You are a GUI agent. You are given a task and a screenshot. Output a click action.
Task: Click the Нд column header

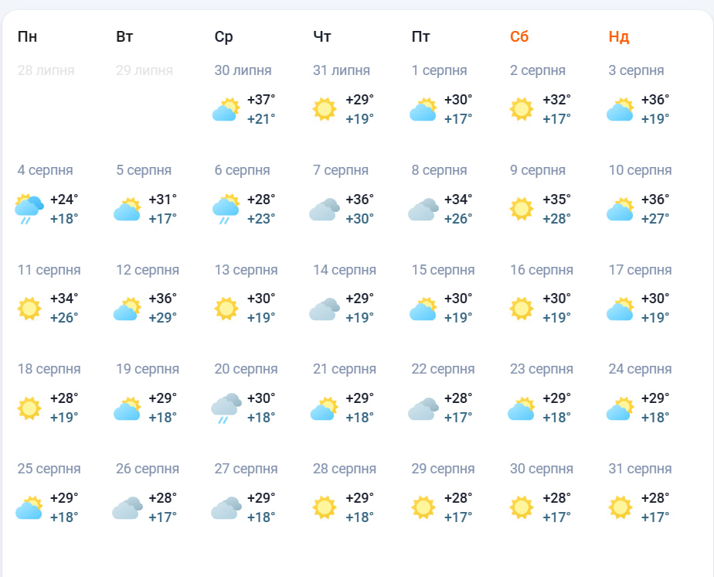618,36
